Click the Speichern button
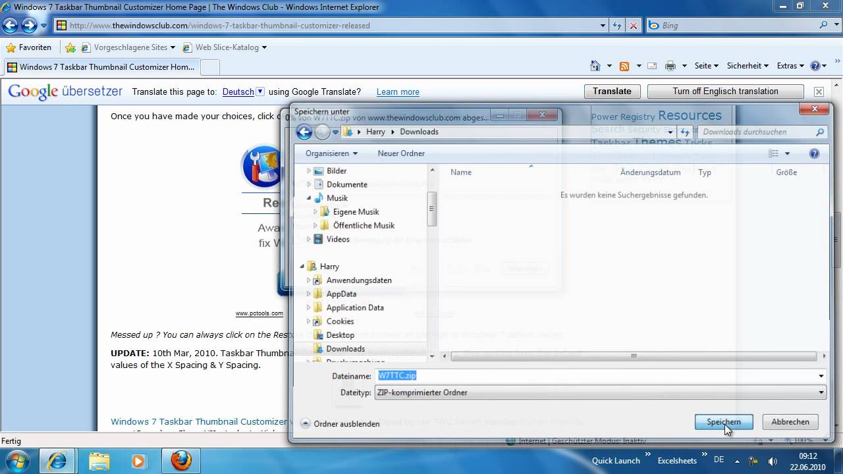 724,422
